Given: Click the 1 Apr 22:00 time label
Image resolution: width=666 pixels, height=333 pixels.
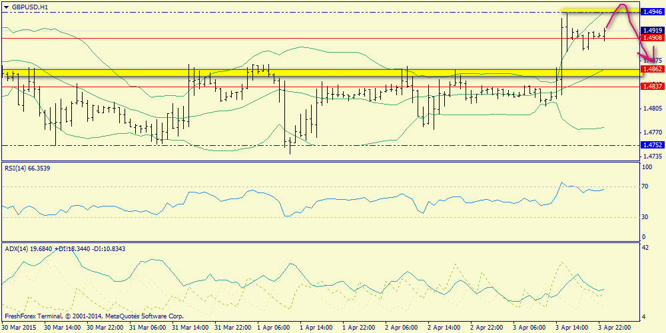Looking at the screenshot, I should pos(360,328).
